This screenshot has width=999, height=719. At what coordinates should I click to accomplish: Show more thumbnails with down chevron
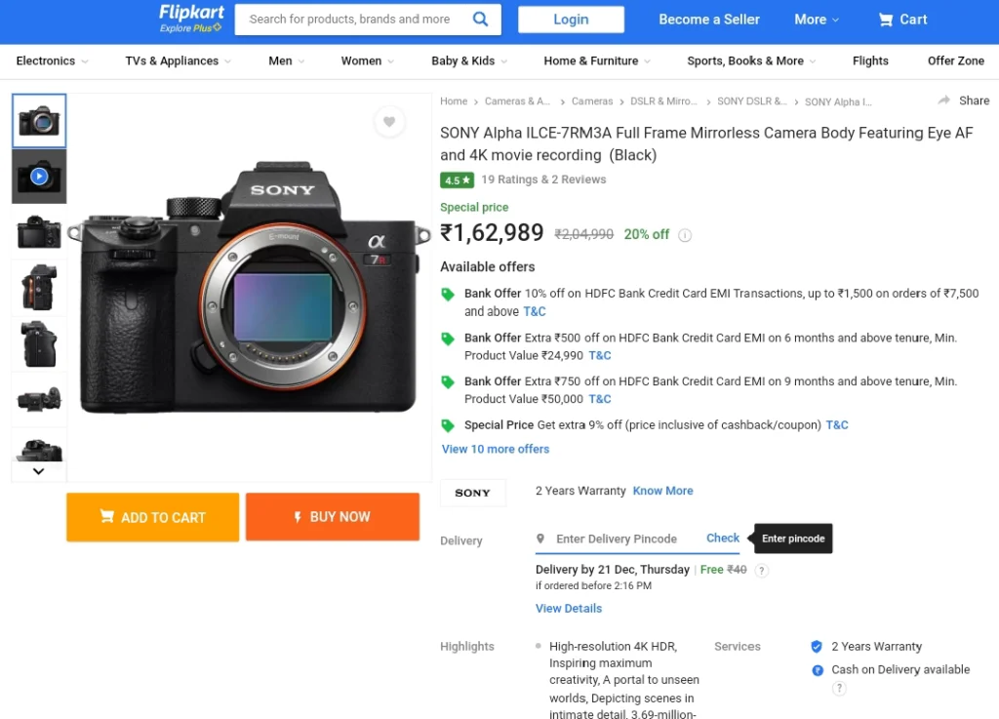(x=39, y=471)
